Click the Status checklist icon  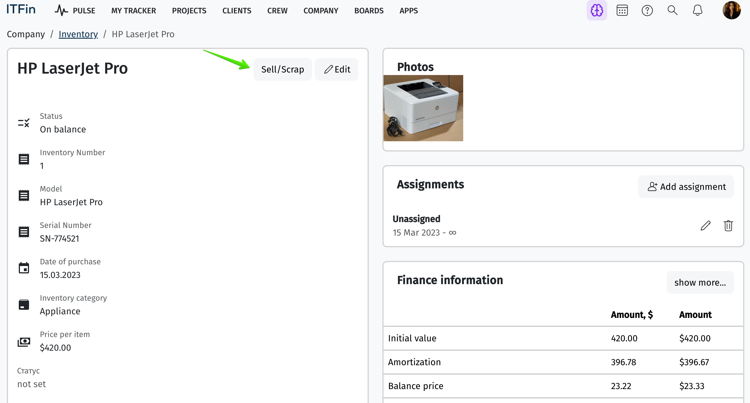[24, 123]
